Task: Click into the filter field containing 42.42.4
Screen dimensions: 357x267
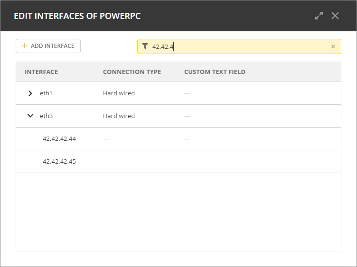Action: (x=237, y=46)
